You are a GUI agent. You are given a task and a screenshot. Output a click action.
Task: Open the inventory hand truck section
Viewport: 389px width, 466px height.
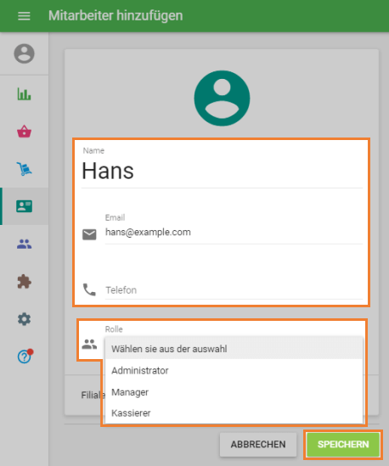click(x=24, y=169)
